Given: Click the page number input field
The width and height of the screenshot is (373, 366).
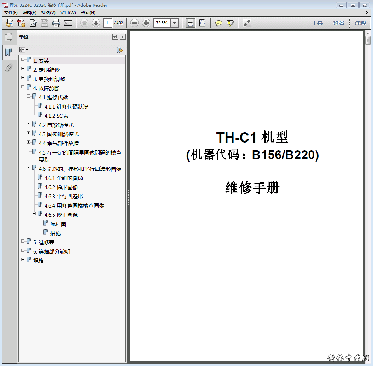Looking at the screenshot, I should pos(107,23).
